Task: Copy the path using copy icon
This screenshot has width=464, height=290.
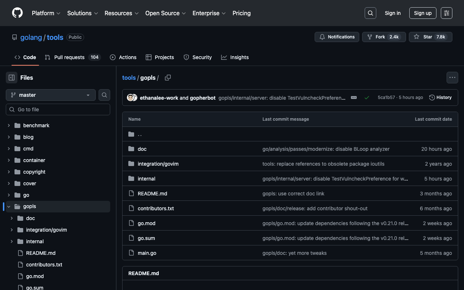Action: [167, 78]
